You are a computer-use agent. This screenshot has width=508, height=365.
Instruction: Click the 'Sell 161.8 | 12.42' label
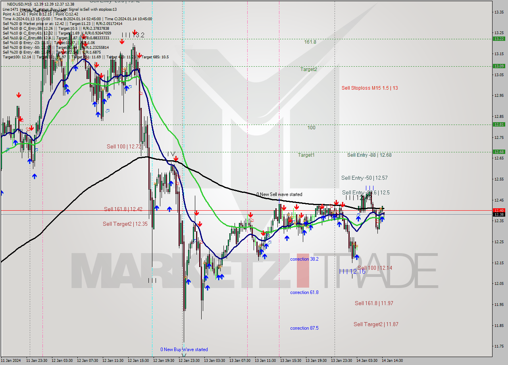(x=123, y=209)
